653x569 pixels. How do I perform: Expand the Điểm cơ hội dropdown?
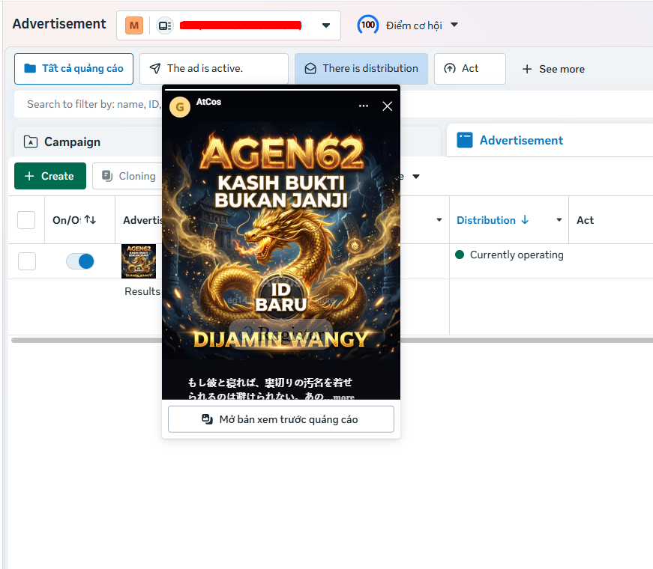click(x=454, y=25)
